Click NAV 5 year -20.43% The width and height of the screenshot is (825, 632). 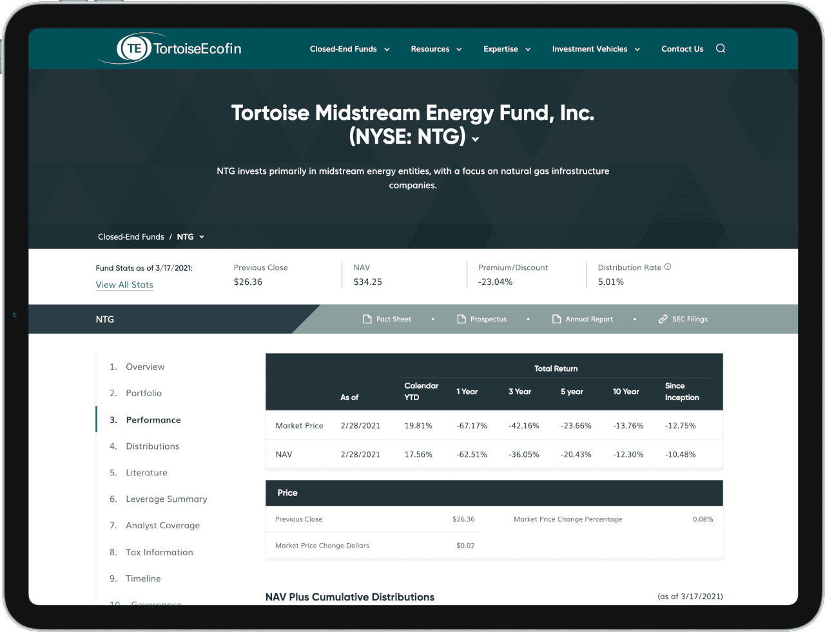tap(576, 455)
